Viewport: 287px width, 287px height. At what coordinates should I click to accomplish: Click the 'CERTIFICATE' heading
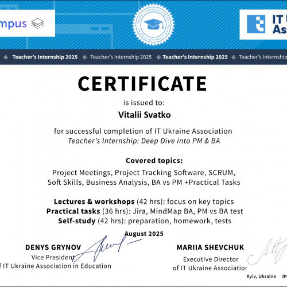pos(142,84)
